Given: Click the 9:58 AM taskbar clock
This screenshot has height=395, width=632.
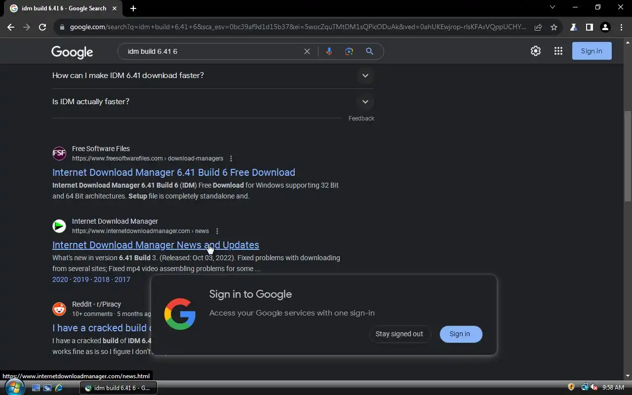Looking at the screenshot, I should pos(613,388).
